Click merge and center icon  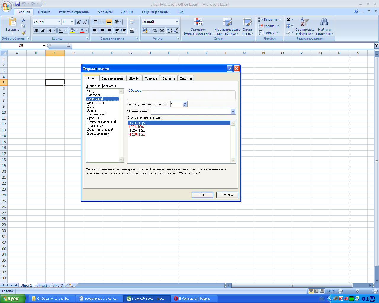[131, 30]
